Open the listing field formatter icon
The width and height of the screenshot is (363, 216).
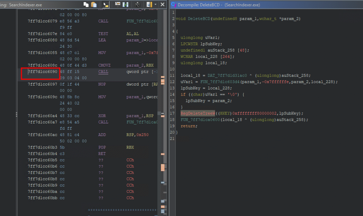coord(118,5)
